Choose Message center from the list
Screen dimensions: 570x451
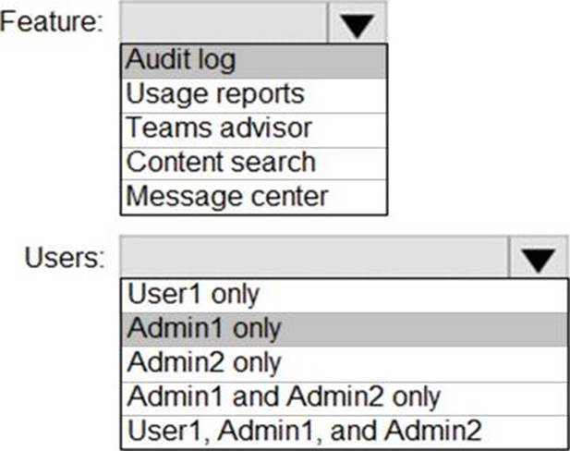coord(253,197)
